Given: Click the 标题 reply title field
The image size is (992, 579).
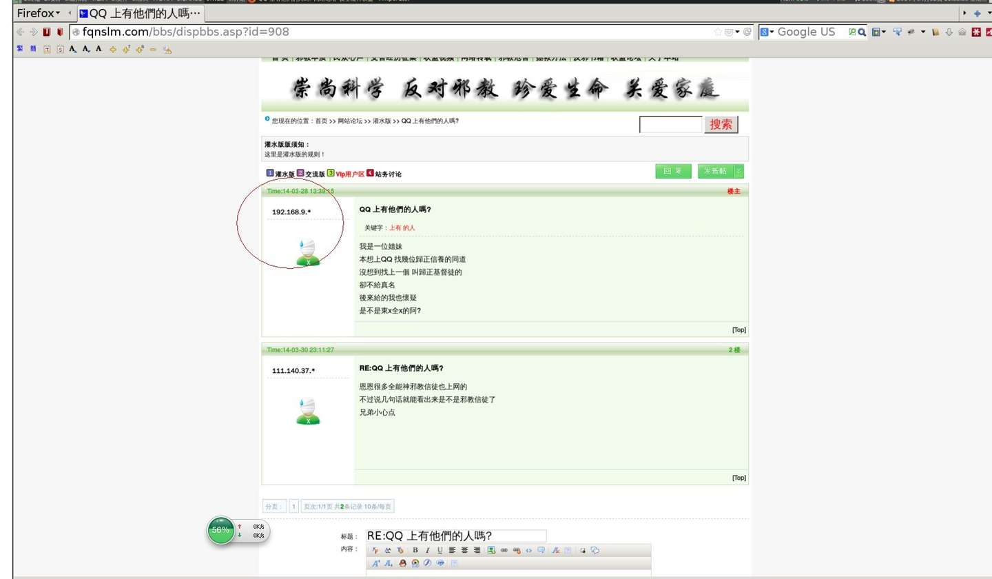Looking at the screenshot, I should [456, 536].
